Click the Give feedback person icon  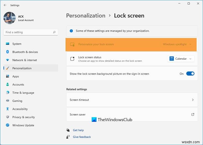pos(68,137)
